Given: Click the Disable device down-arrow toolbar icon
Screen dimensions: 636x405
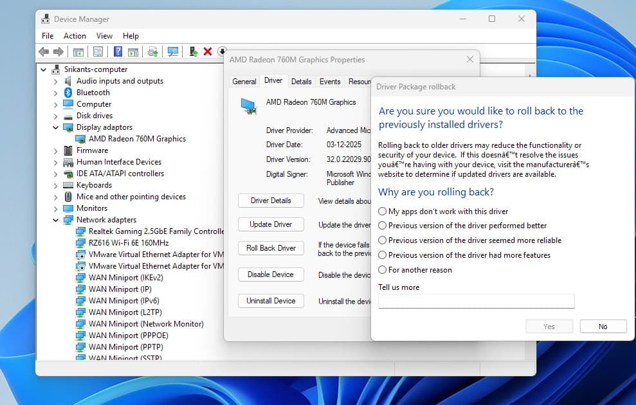Looking at the screenshot, I should (x=221, y=51).
